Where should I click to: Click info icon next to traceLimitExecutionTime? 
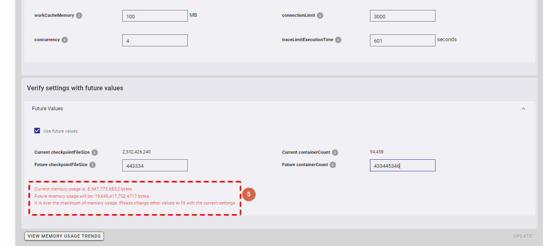pos(338,40)
